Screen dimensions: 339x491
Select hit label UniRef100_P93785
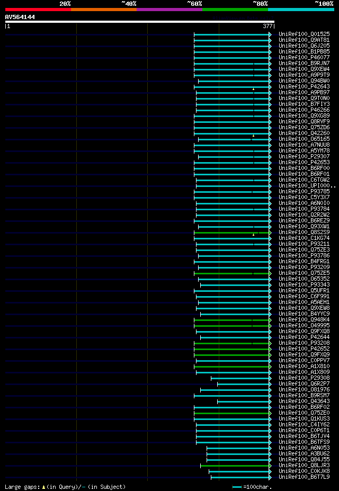[304, 191]
